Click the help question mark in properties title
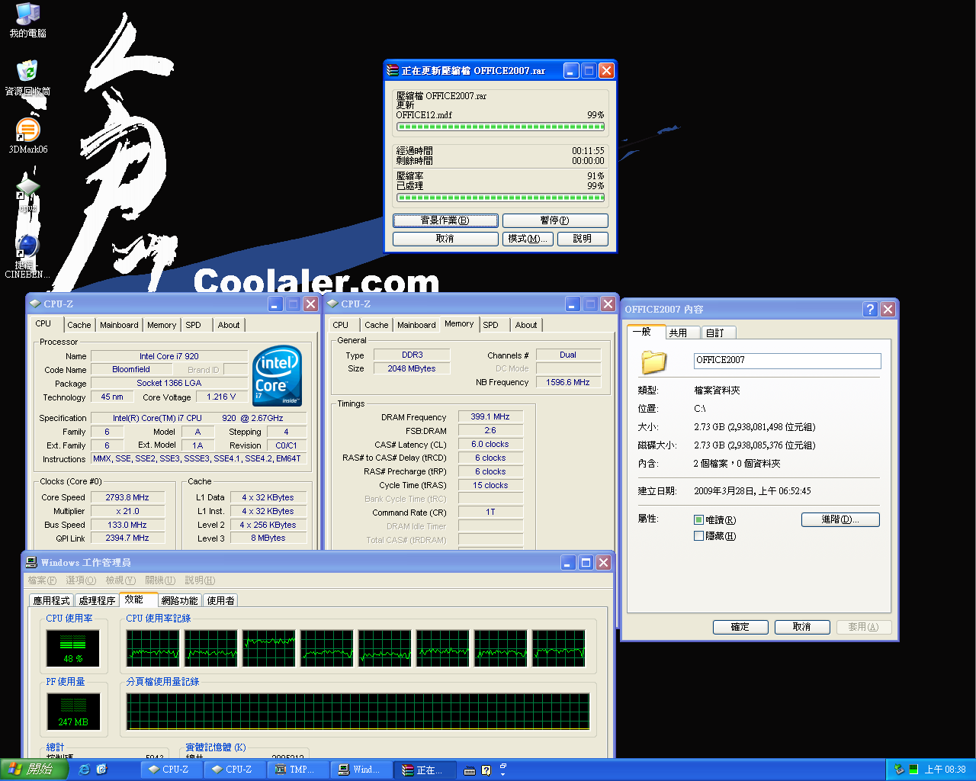 click(x=870, y=309)
